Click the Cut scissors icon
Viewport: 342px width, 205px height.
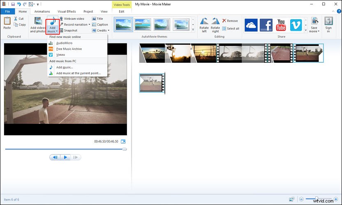16,18
